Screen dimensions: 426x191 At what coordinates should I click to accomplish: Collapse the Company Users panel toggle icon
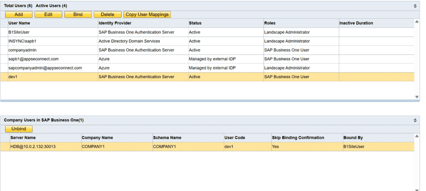pos(415,120)
